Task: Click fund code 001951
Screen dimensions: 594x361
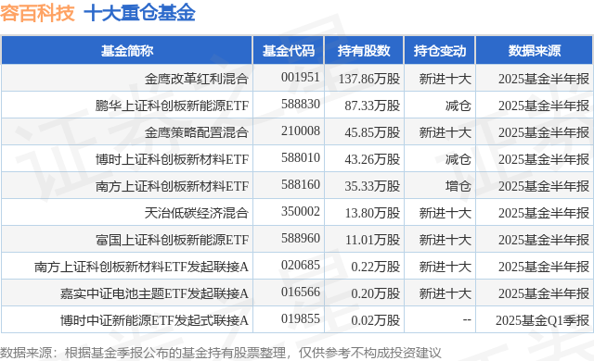Action: [301, 77]
